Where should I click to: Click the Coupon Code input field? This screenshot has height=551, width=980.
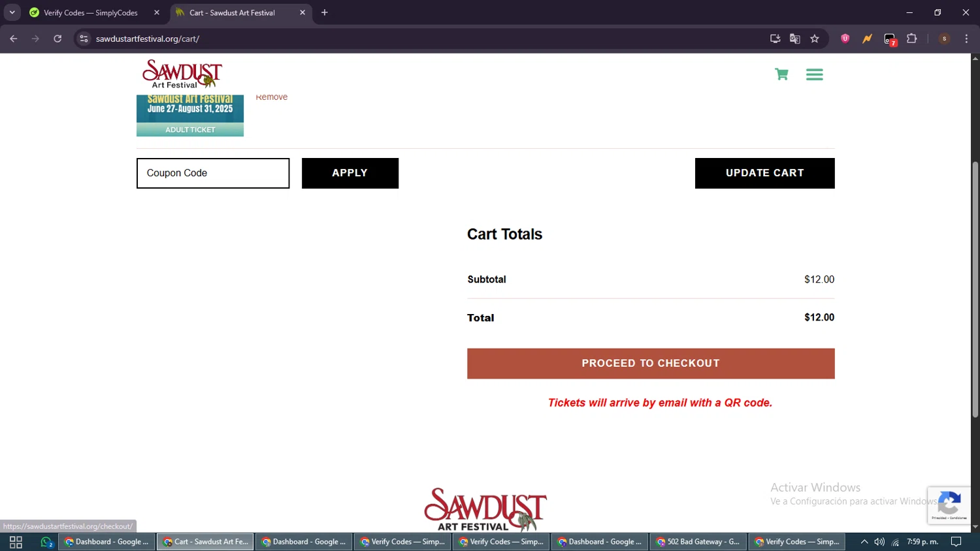pos(213,173)
